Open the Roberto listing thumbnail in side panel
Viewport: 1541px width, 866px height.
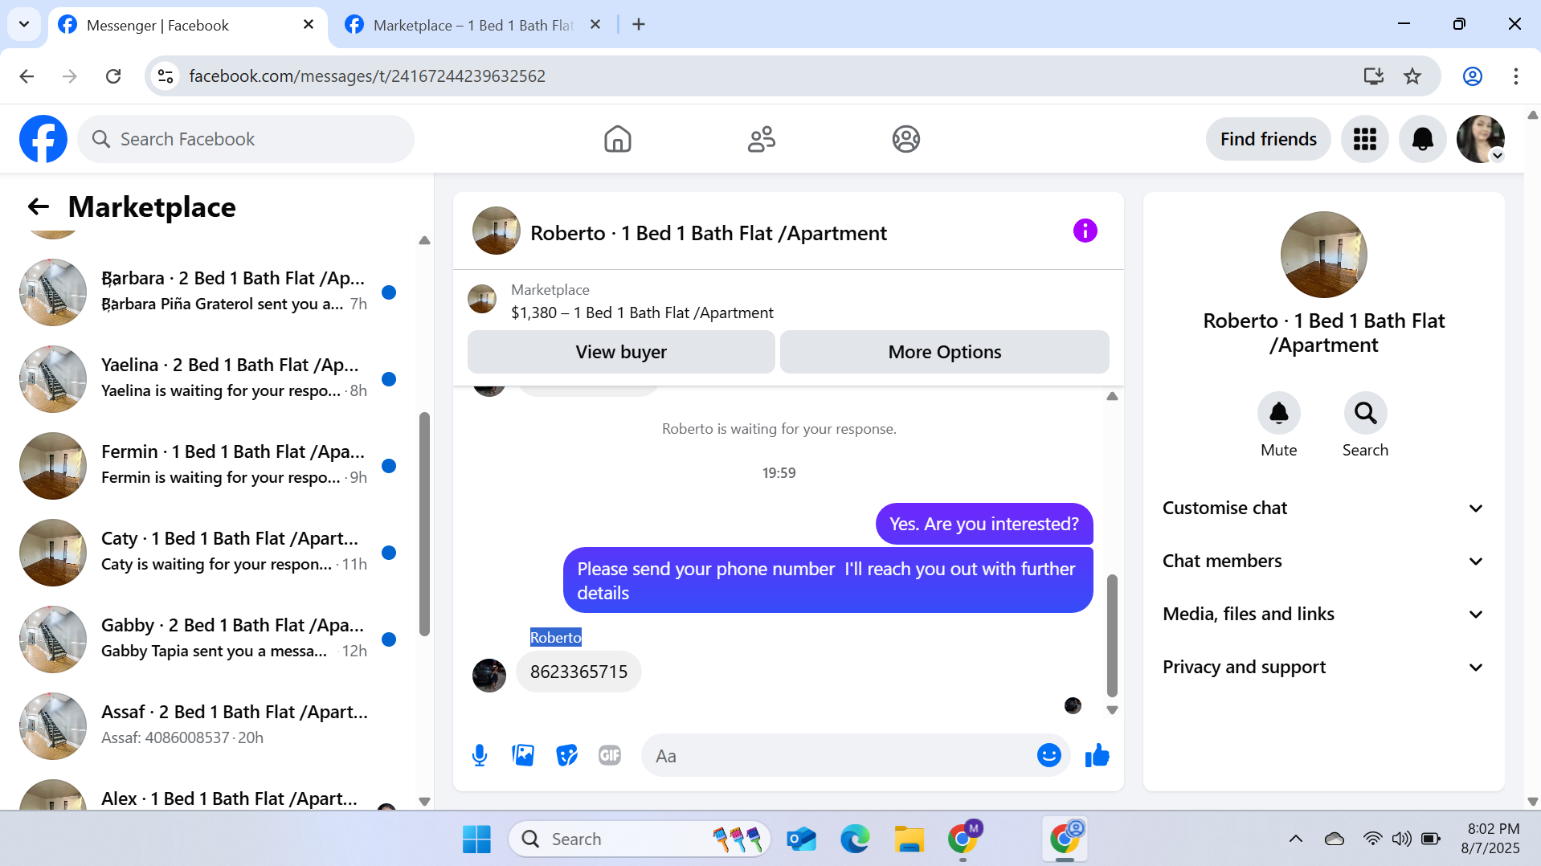point(1323,255)
